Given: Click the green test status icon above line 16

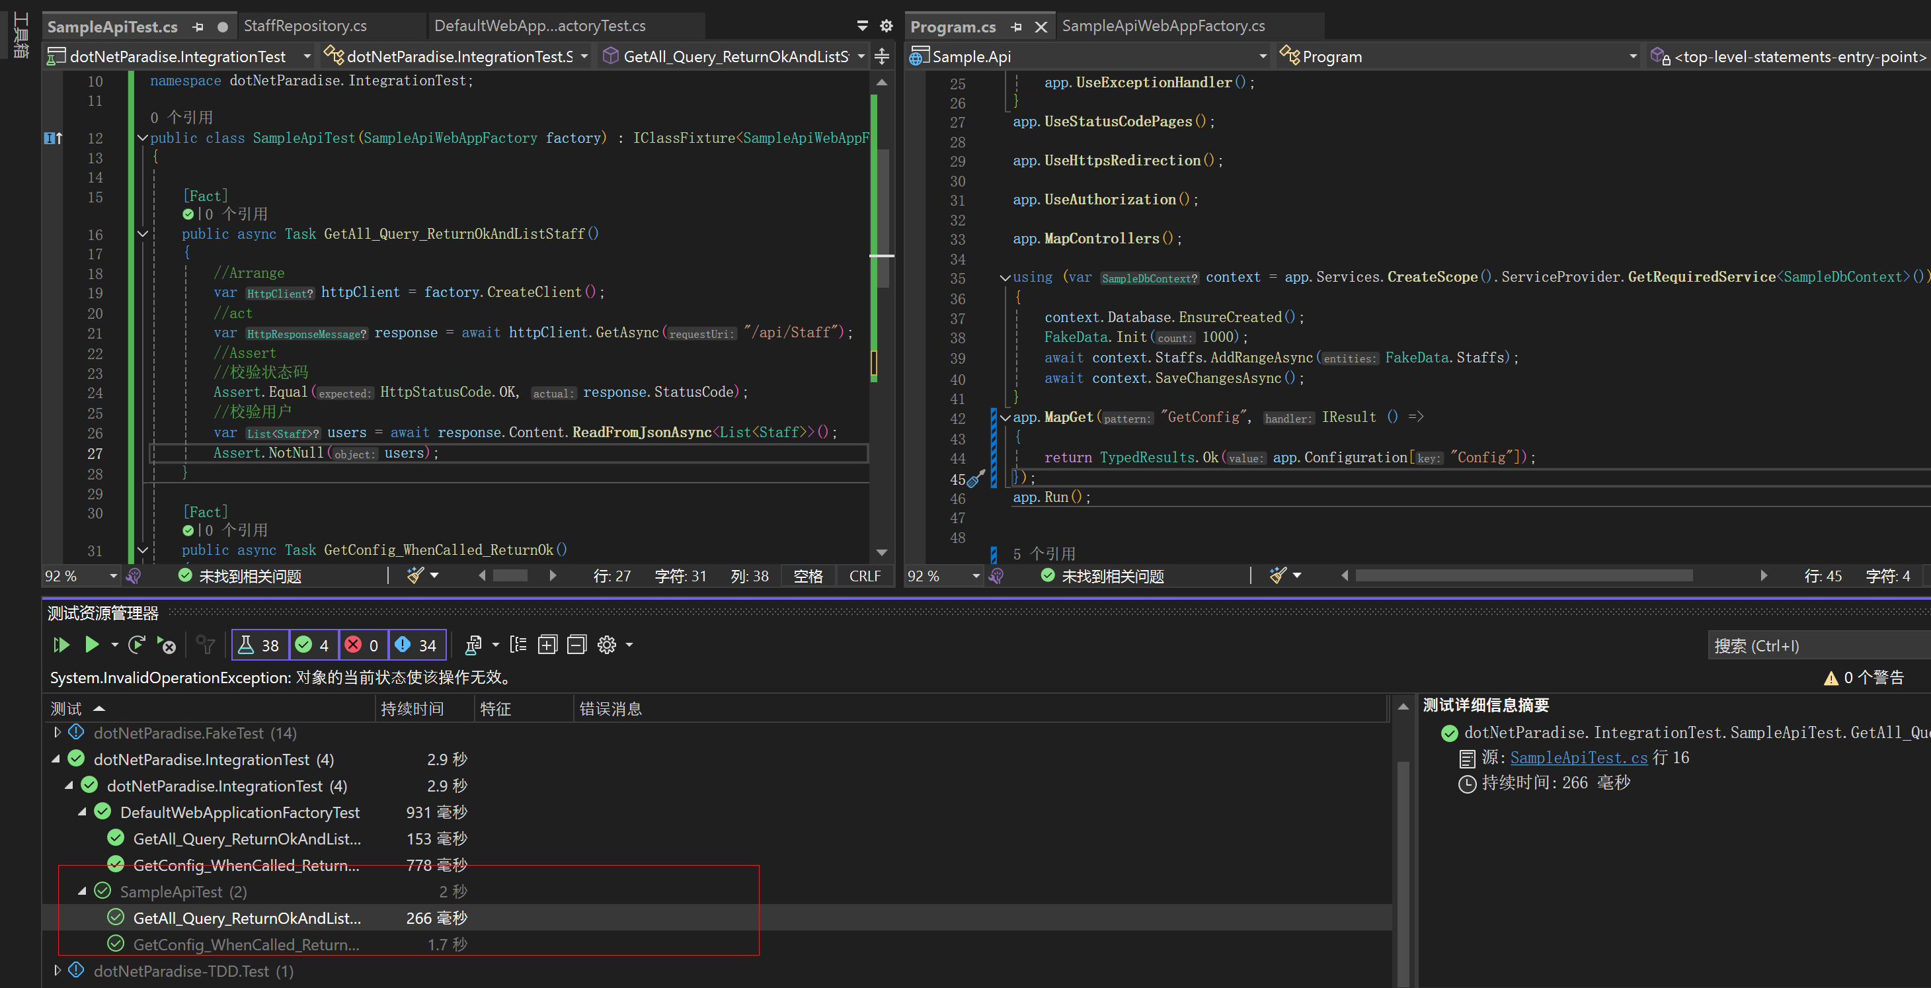Looking at the screenshot, I should click(188, 214).
